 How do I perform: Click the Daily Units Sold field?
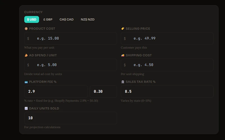(x=71, y=118)
